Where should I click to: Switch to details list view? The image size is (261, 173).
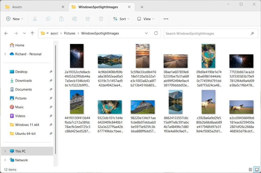click(250, 170)
